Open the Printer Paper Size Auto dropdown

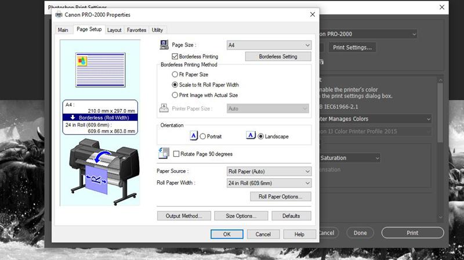(x=268, y=109)
